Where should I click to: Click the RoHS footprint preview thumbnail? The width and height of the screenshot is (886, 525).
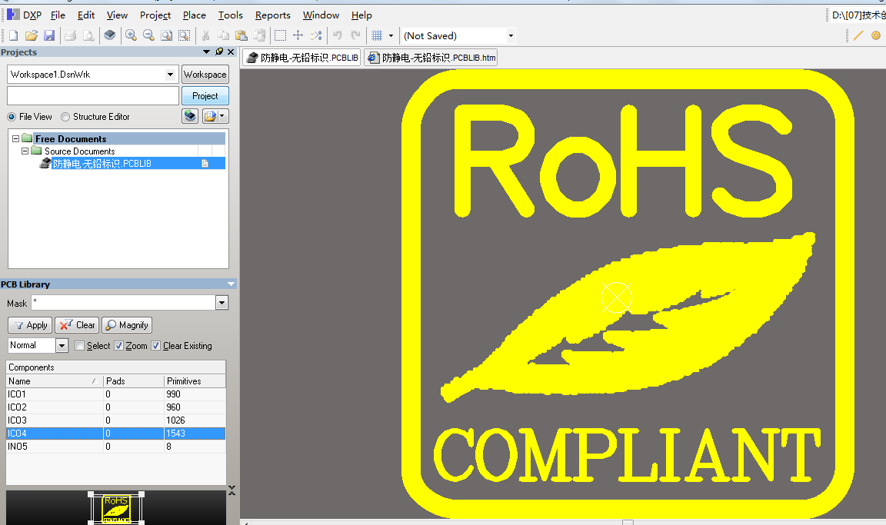116,507
